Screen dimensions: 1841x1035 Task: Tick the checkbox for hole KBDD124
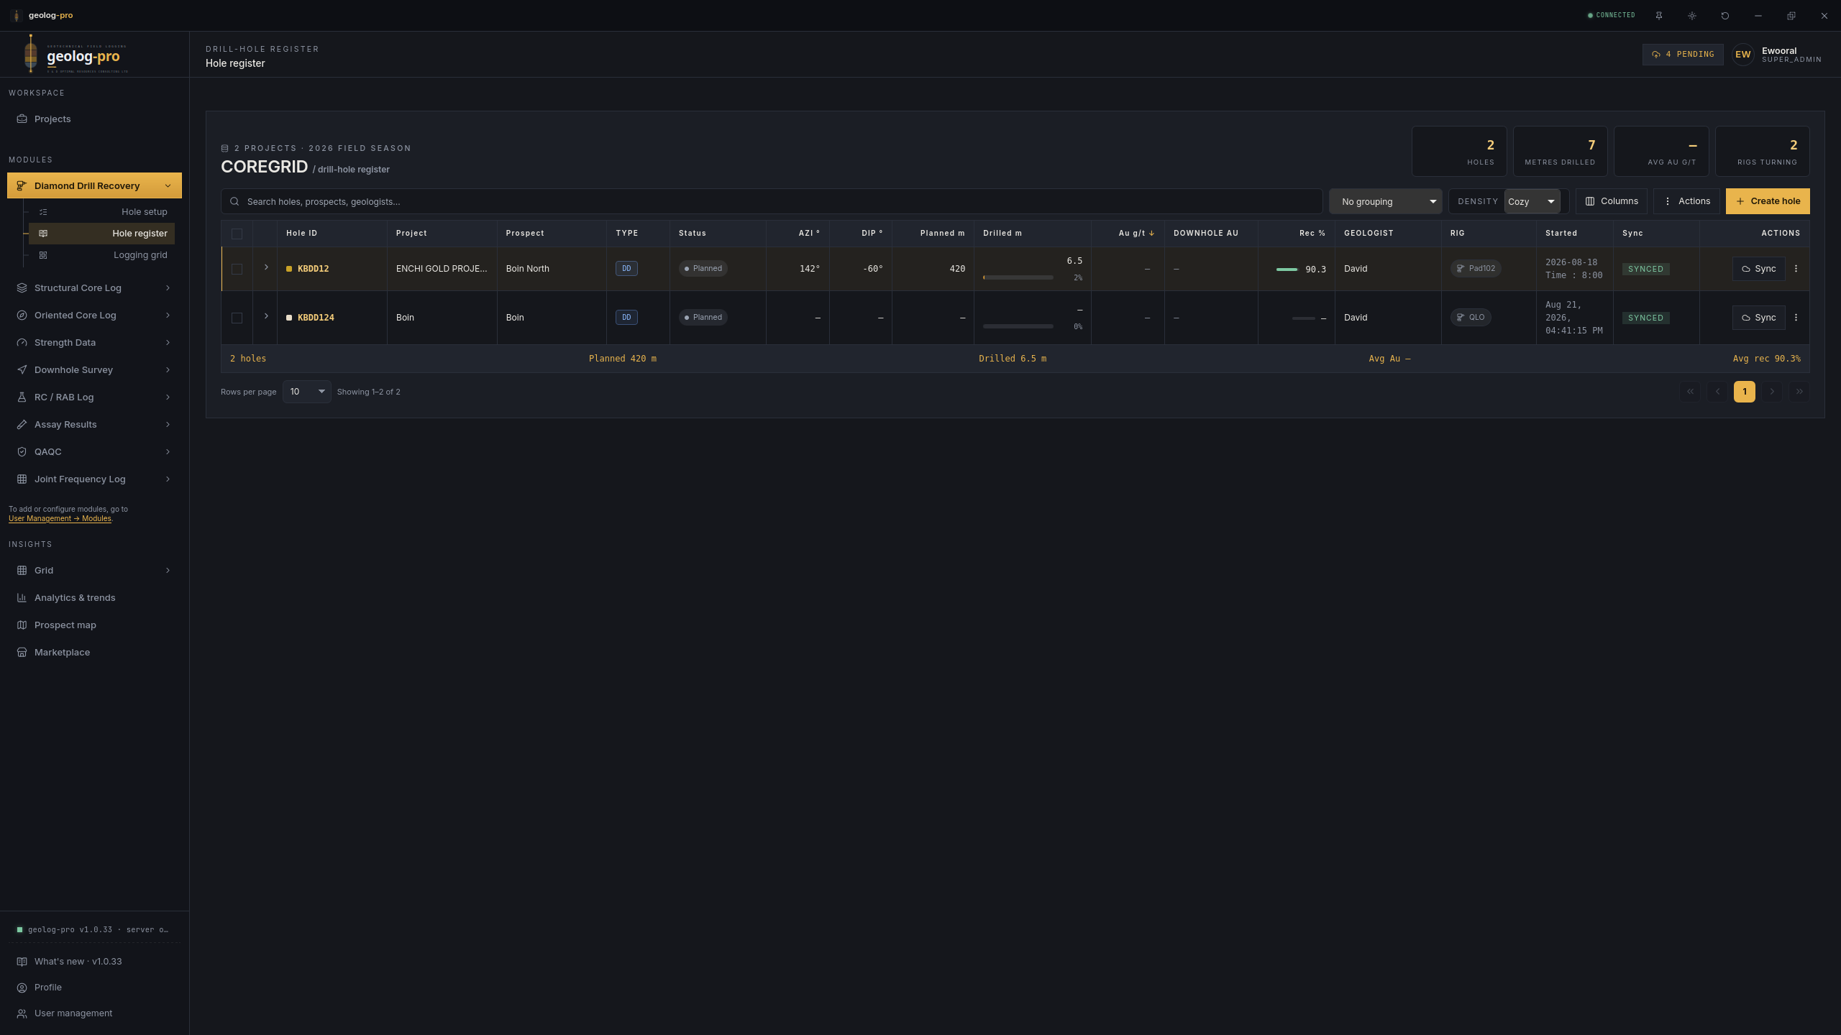pos(237,318)
